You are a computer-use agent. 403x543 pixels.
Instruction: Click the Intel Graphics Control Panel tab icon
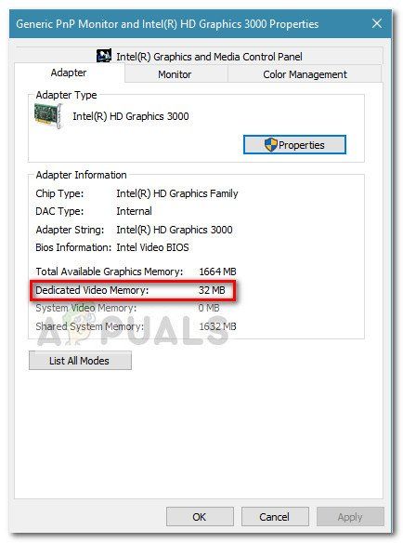click(x=104, y=56)
